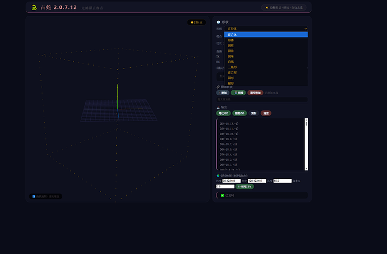Focus the 高度 field showing 10.0
This screenshot has width=387, height=254.
[x=282, y=181]
